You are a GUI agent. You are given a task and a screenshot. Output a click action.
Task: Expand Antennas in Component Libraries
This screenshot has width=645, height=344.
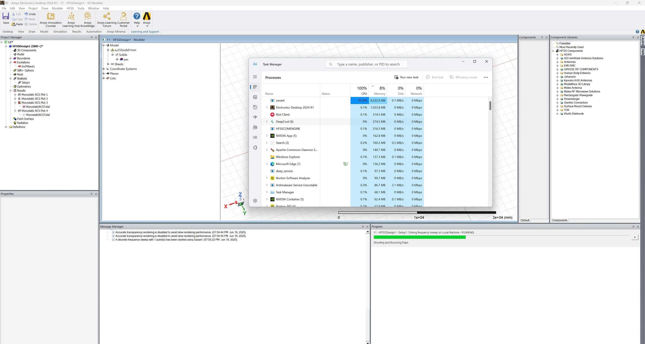click(557, 62)
